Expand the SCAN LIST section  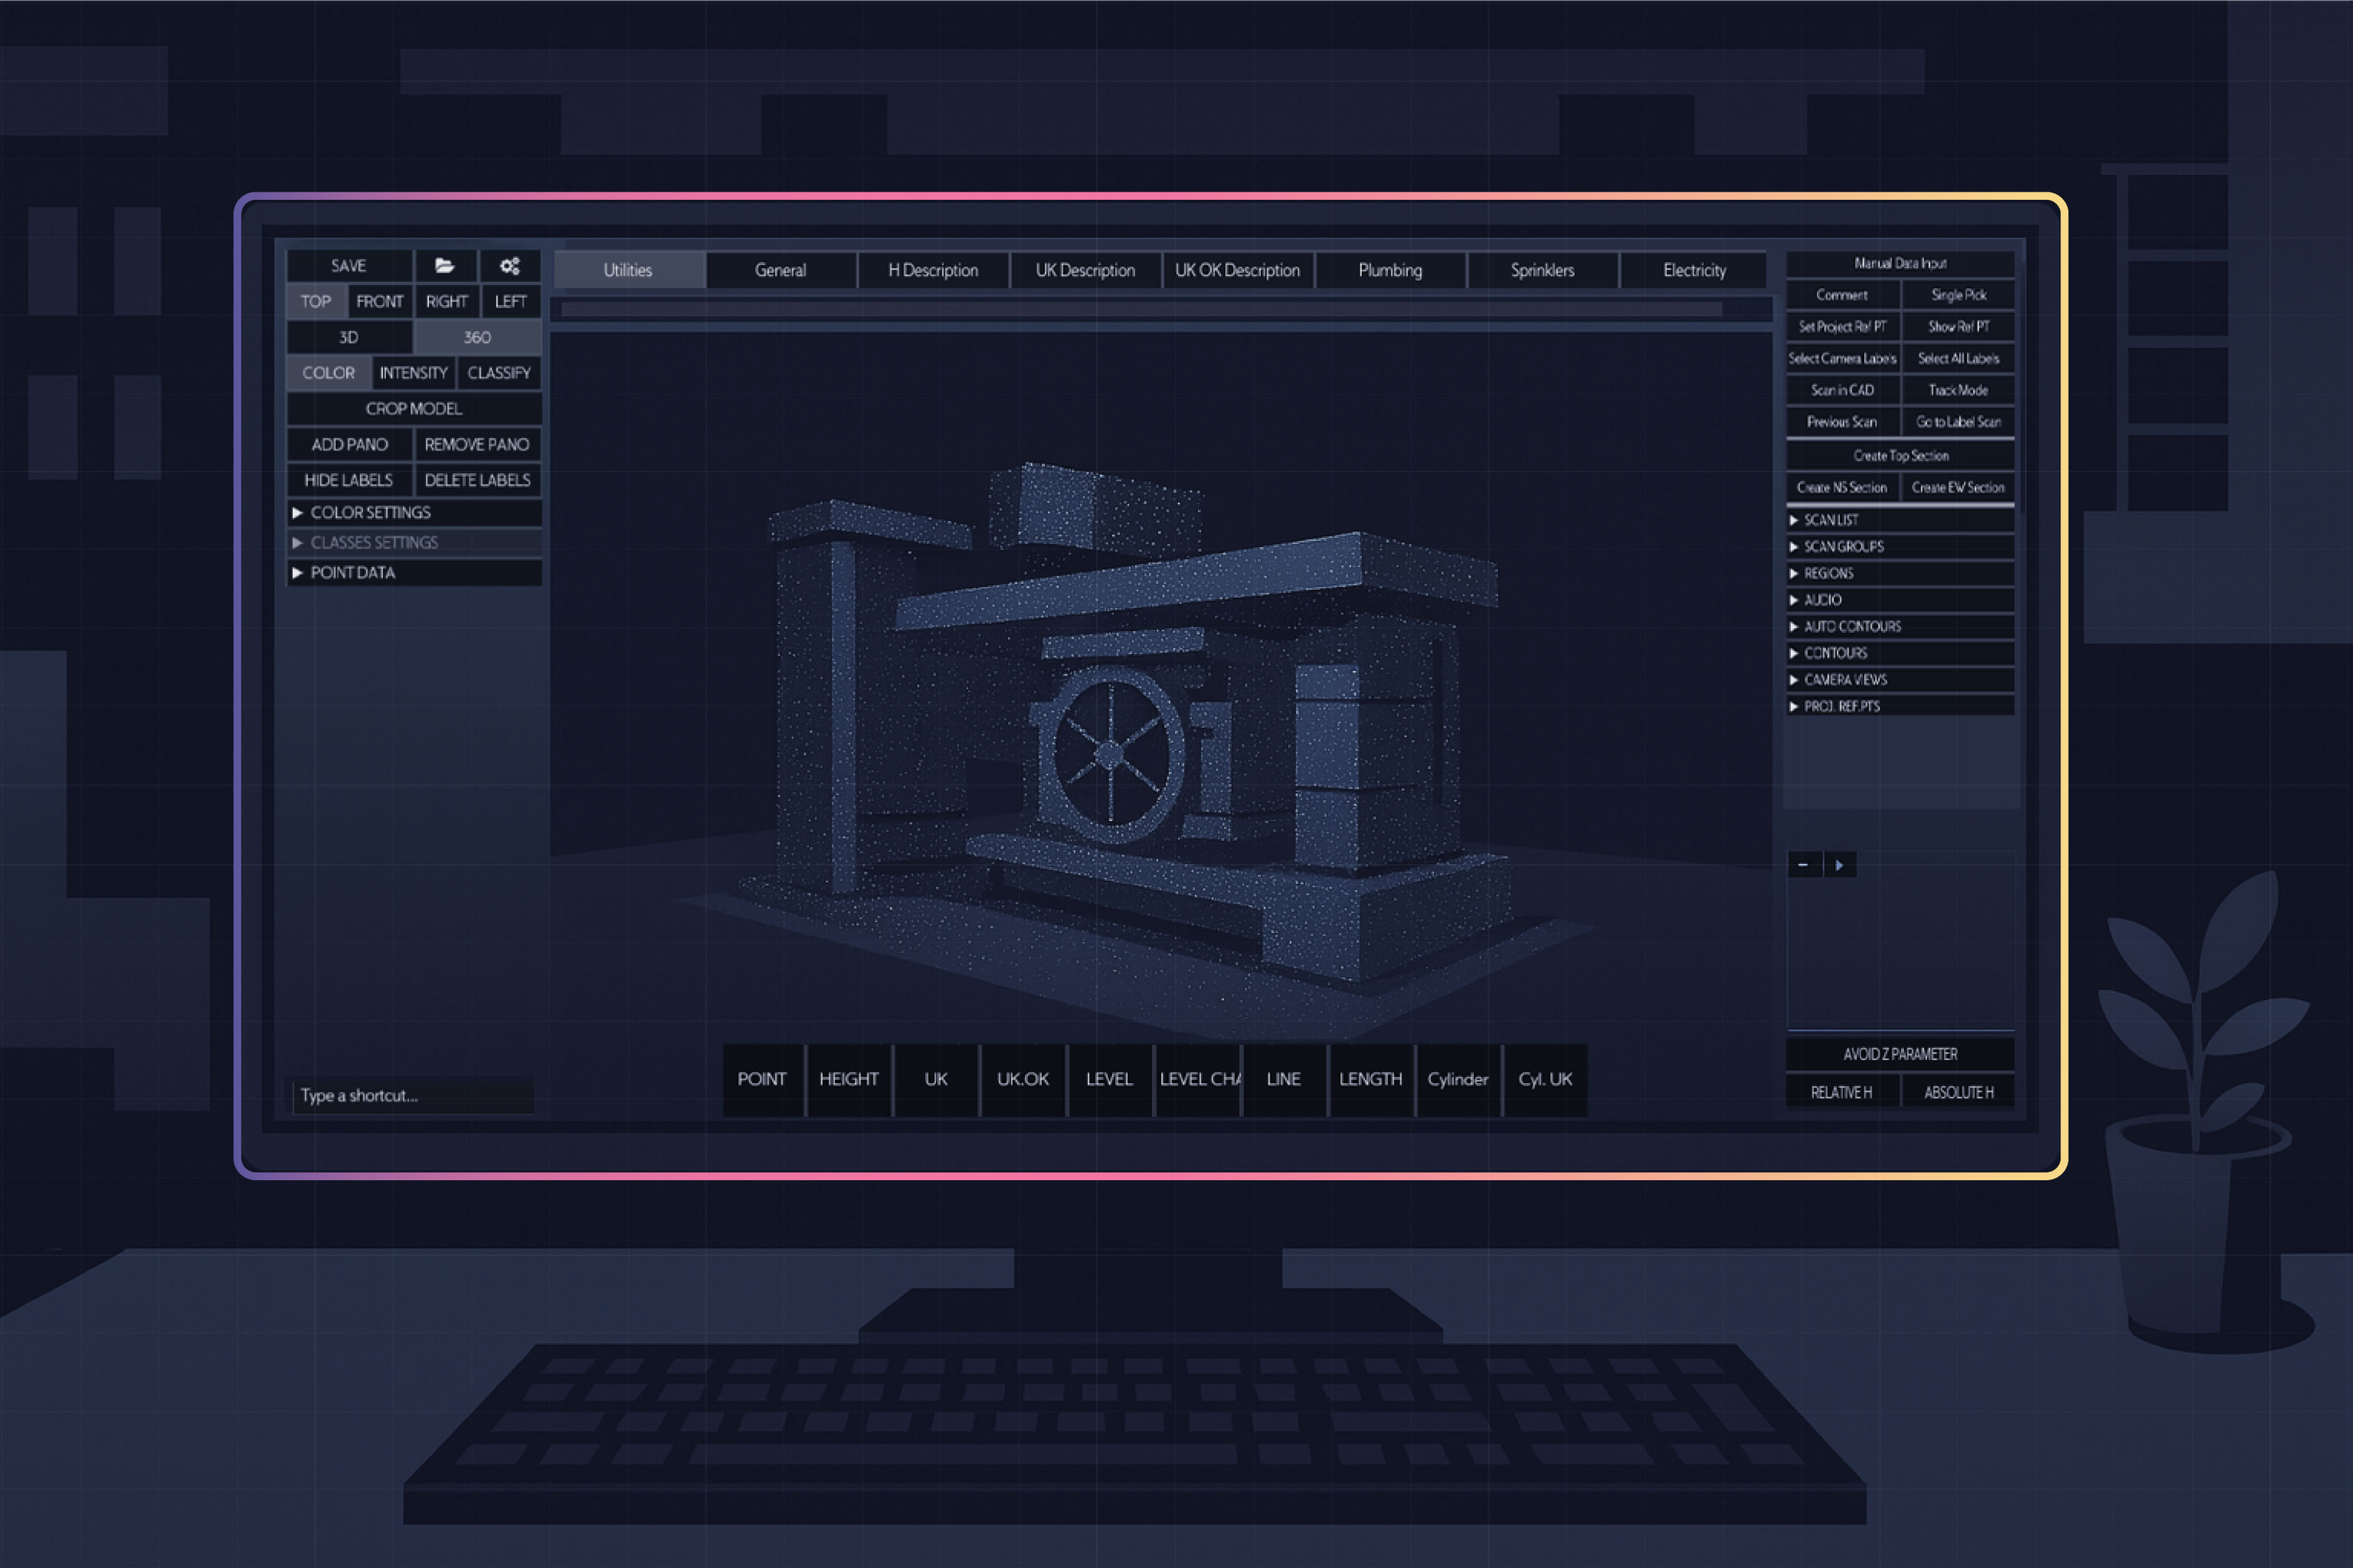[1830, 519]
